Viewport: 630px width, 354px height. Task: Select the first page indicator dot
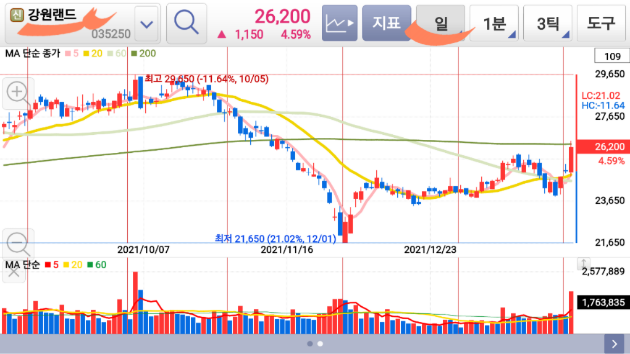click(310, 344)
